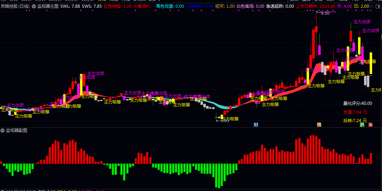Click the 日: 2.00 readout
This screenshot has height=191, width=382.
point(361,6)
